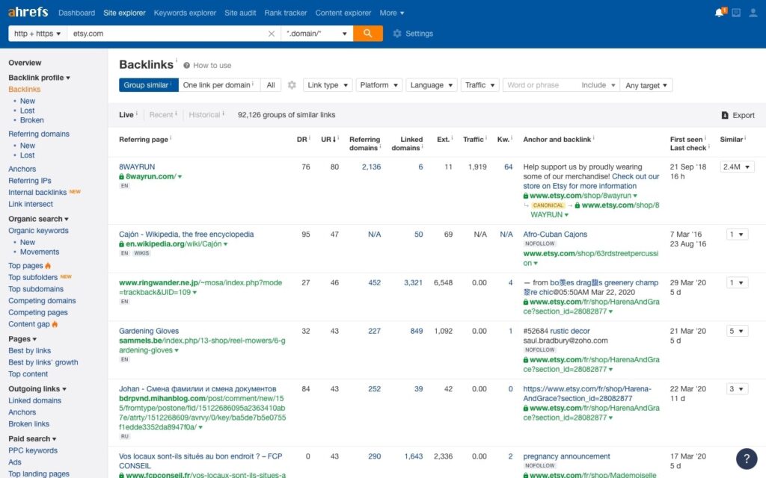The width and height of the screenshot is (766, 478).
Task: Open Broken backlinks in sidebar
Action: 31,120
